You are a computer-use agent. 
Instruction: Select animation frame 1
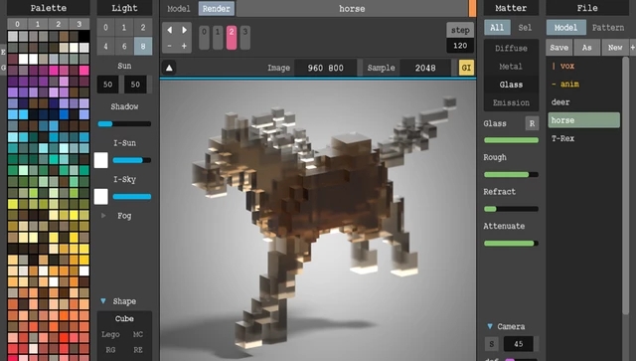pos(218,38)
